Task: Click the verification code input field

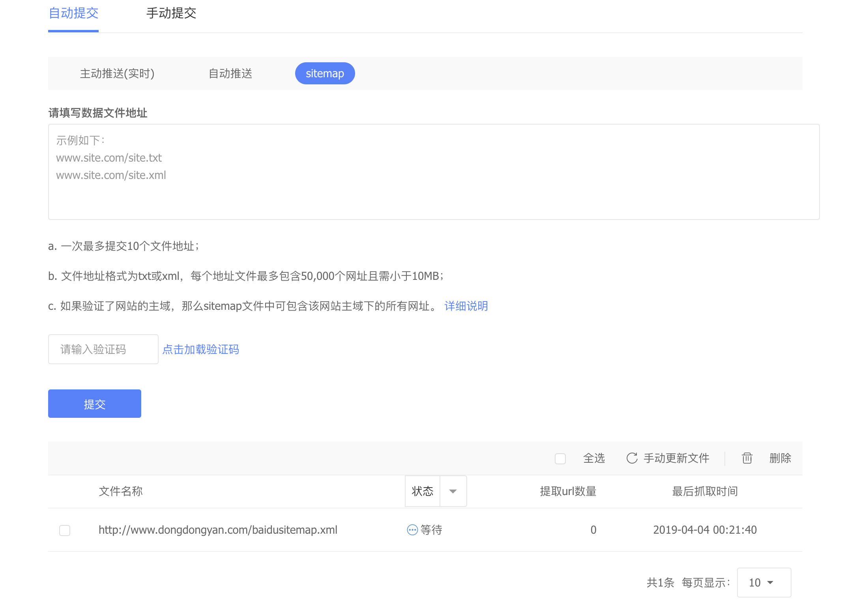Action: click(x=103, y=349)
